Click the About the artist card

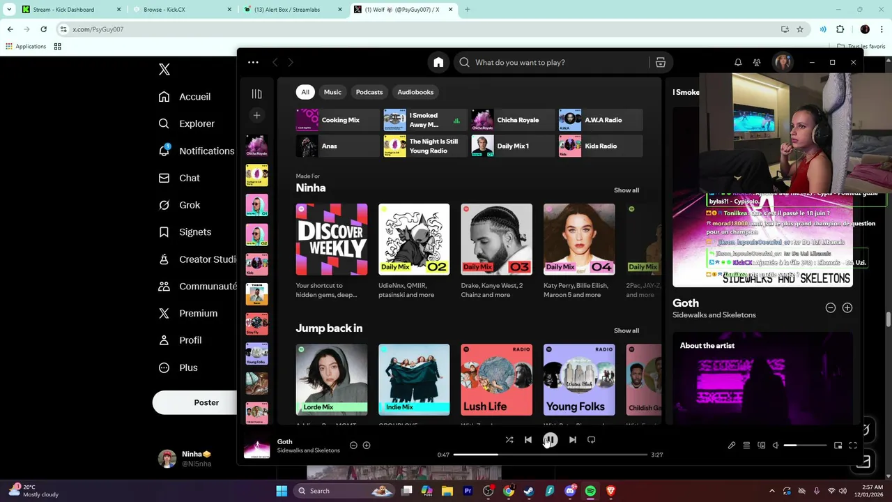tap(762, 378)
